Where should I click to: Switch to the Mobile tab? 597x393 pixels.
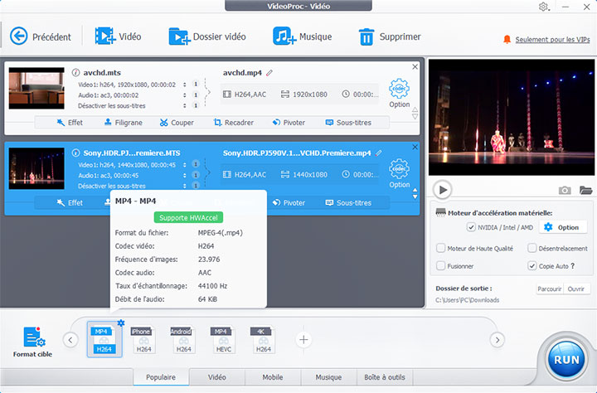[x=273, y=377]
